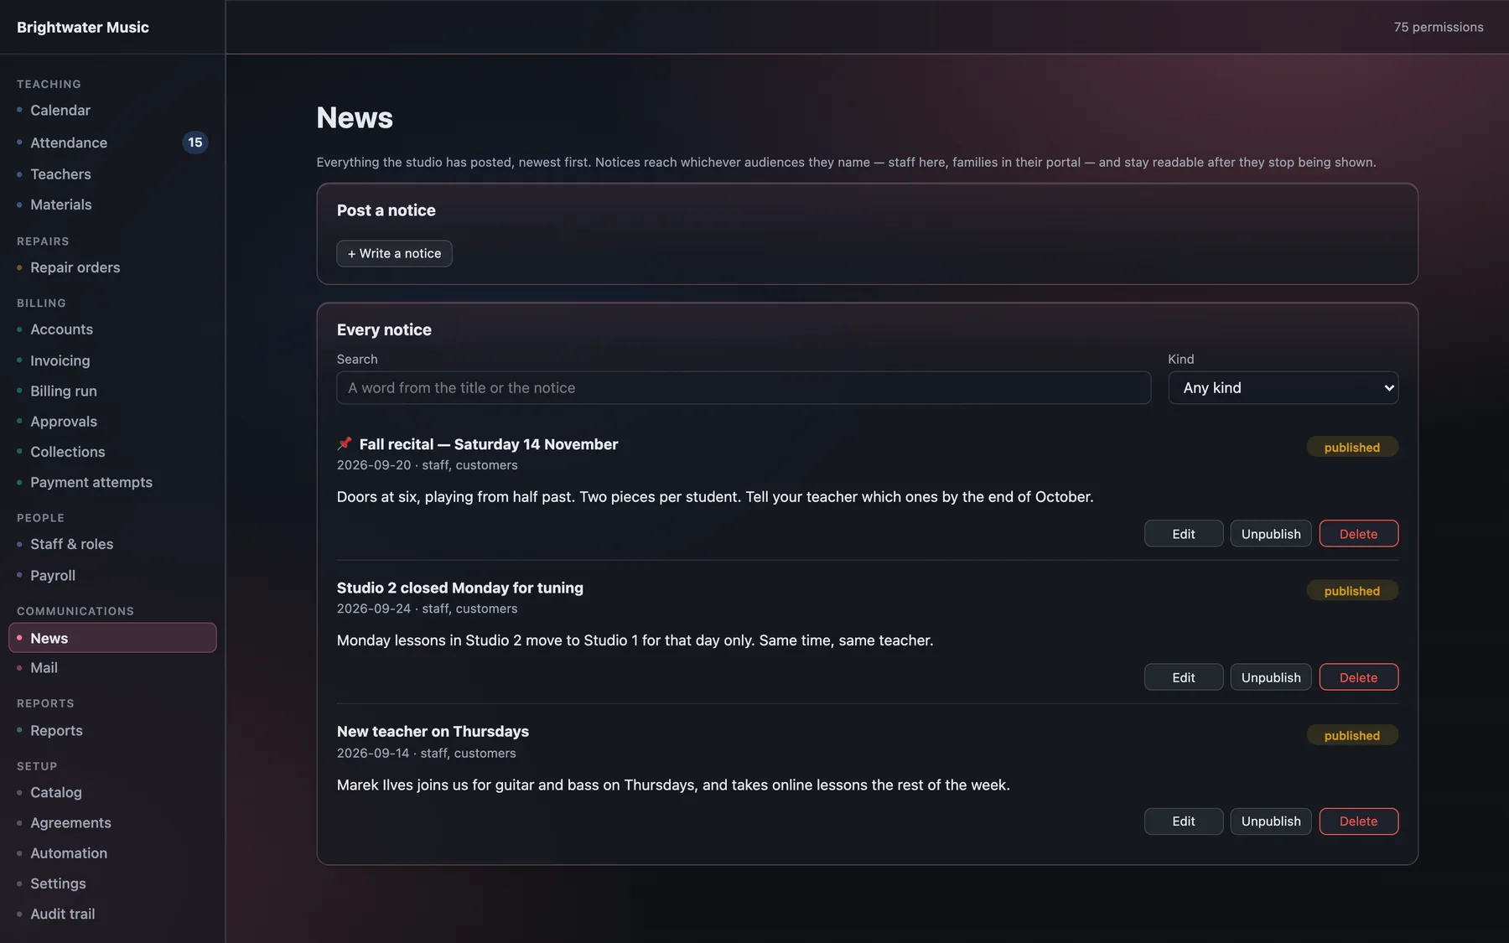Go to Payroll
The image size is (1509, 943).
pyautogui.click(x=112, y=575)
